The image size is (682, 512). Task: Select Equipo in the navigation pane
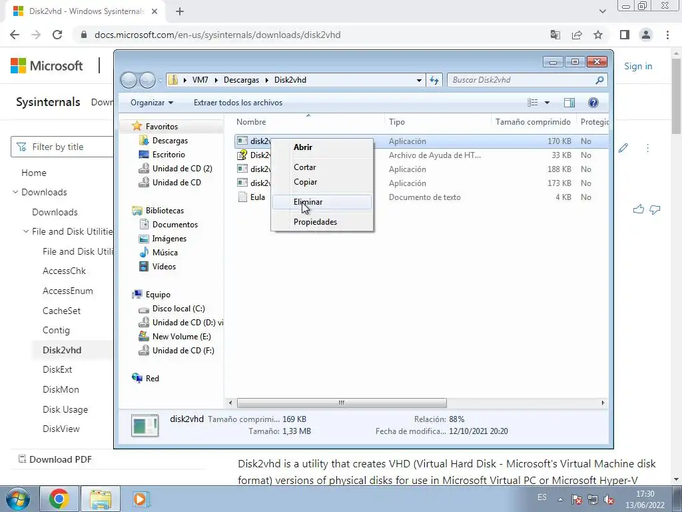click(x=158, y=295)
